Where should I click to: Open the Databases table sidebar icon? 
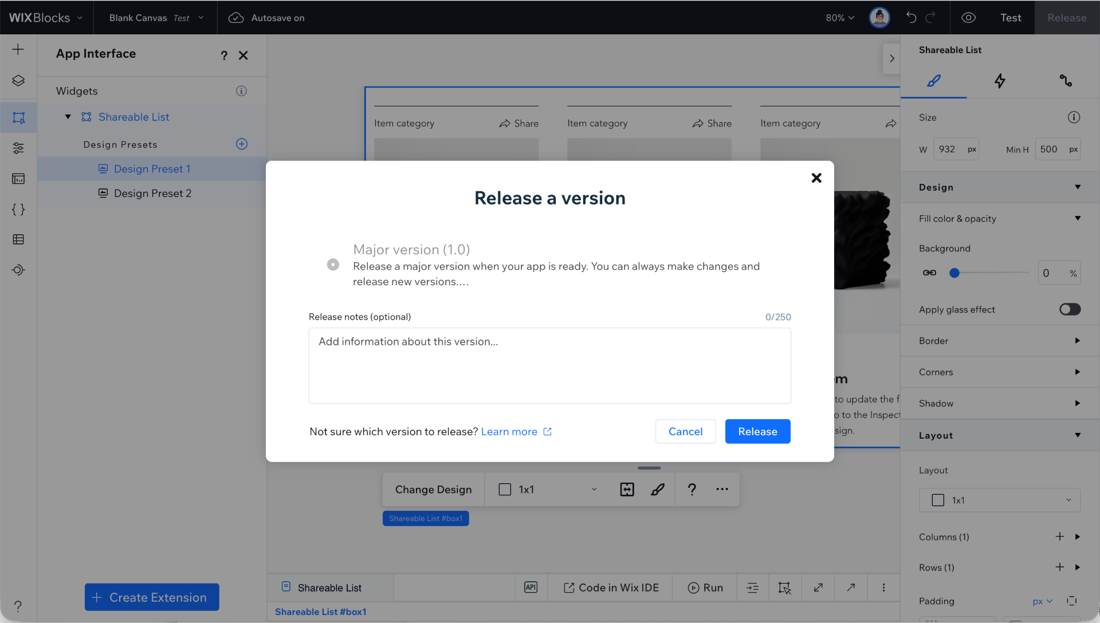18,239
